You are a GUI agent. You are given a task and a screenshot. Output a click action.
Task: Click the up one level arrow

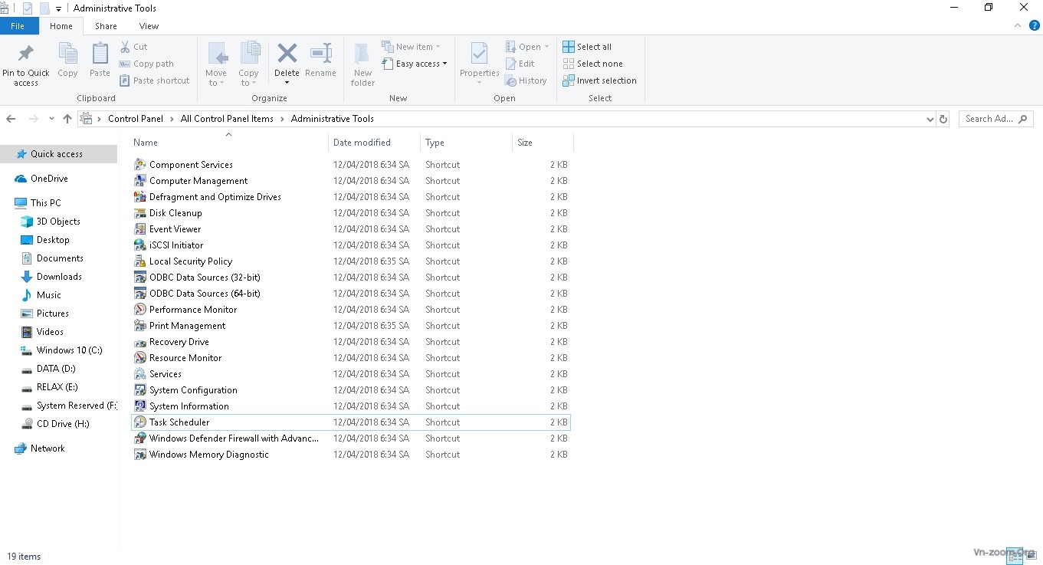pos(67,119)
